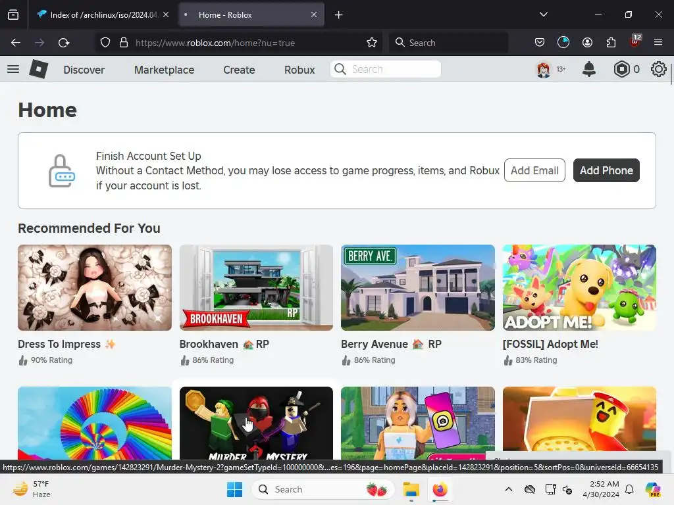674x505 pixels.
Task: Open the Berry Ave. house thumbnail
Action: pyautogui.click(x=418, y=288)
